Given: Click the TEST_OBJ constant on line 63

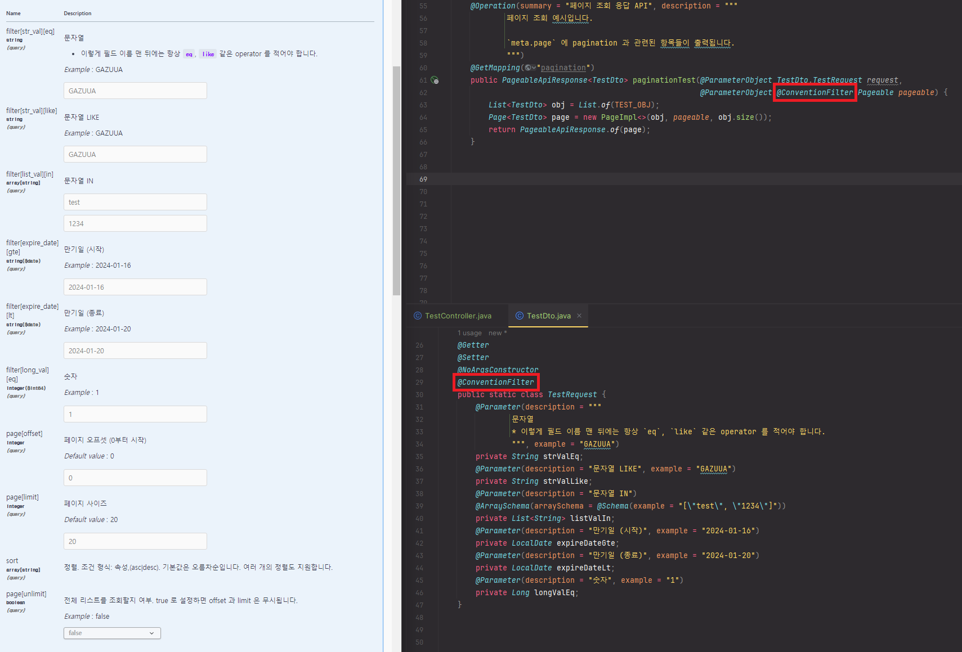Looking at the screenshot, I should [x=632, y=105].
